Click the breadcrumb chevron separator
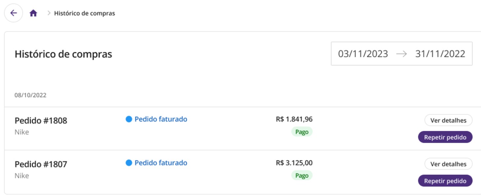This screenshot has width=481, height=196. click(49, 13)
